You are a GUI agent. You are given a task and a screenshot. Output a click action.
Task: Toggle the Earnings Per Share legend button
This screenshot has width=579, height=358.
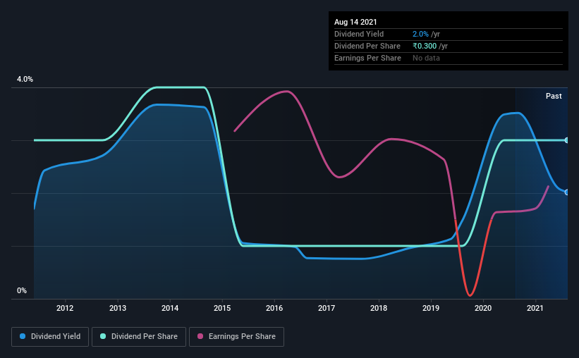tap(236, 337)
